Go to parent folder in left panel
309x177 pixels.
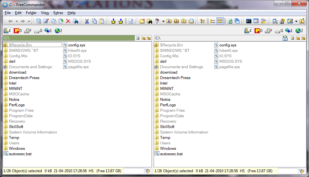[149, 38]
